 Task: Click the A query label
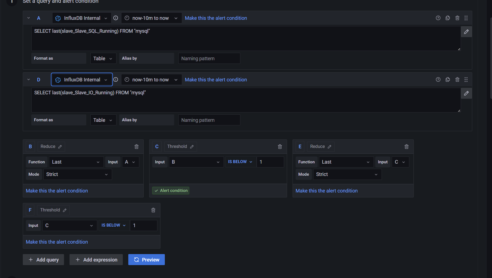(39, 18)
